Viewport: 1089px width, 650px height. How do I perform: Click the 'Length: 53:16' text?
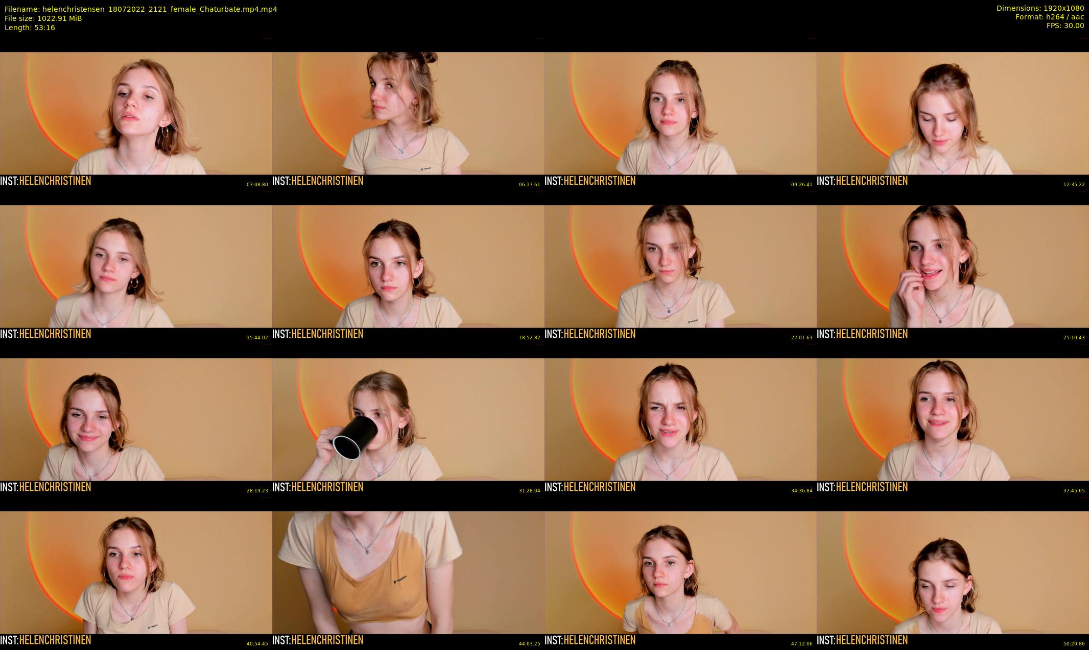30,28
